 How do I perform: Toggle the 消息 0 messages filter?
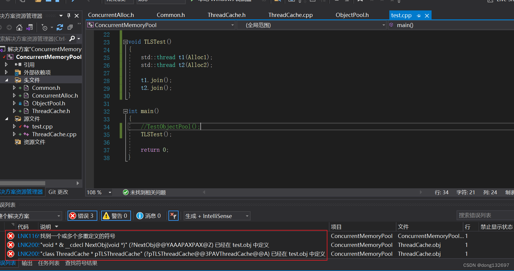click(x=149, y=216)
